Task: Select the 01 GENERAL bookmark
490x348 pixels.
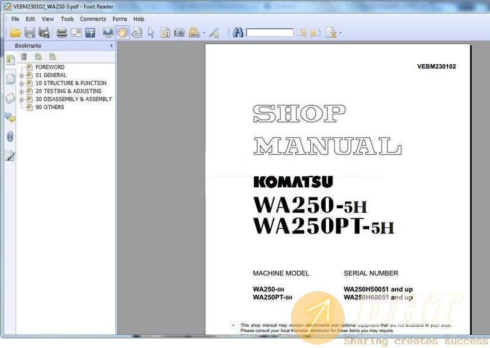Action: click(x=51, y=76)
